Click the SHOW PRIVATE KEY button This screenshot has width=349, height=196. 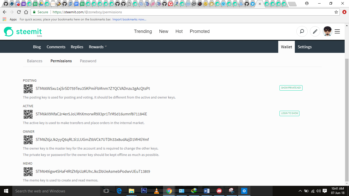point(291,88)
